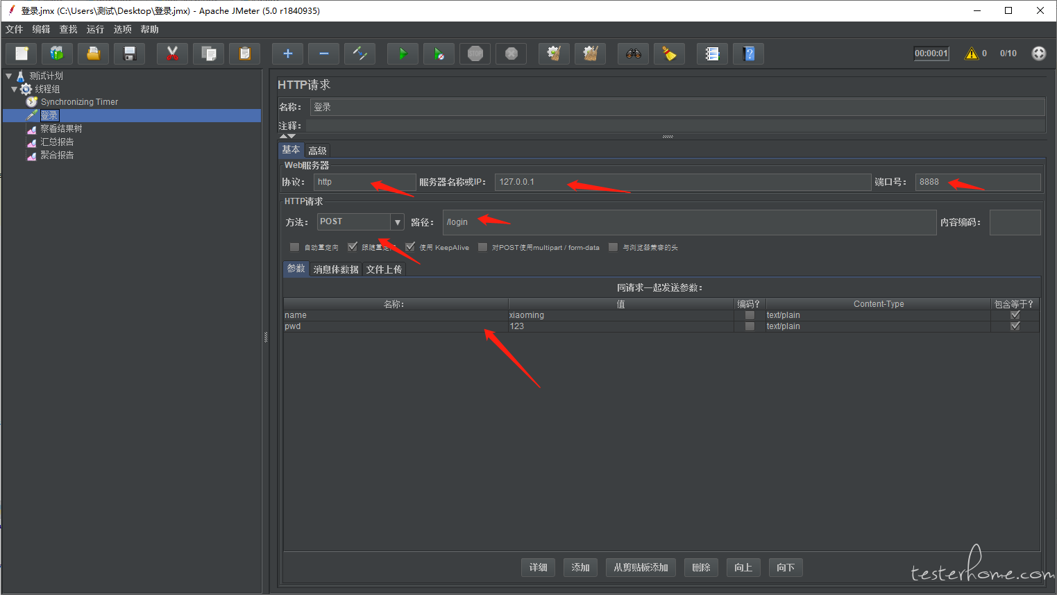
Task: Open function helper dialog
Action: [x=713, y=53]
